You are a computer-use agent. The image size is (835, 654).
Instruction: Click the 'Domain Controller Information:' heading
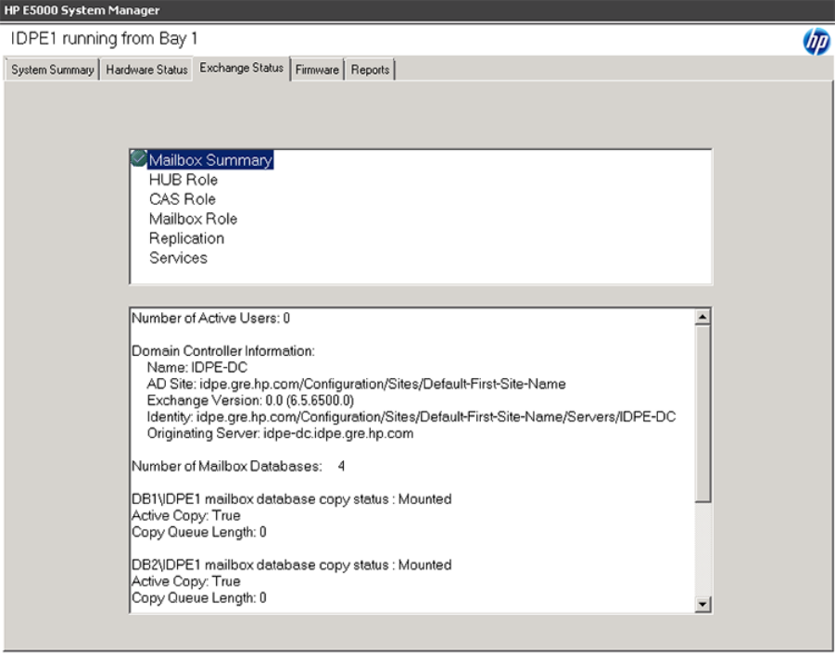click(223, 351)
